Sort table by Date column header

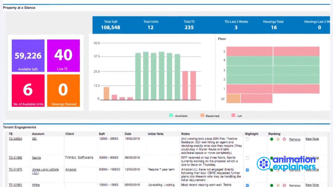click(128, 134)
